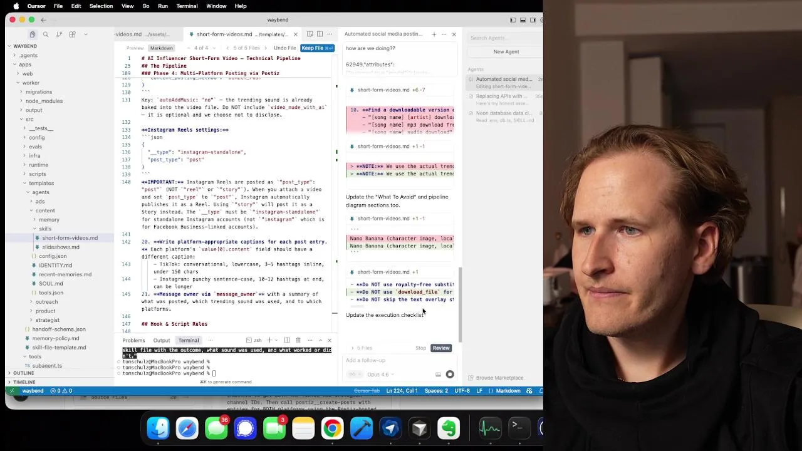Click Ln 224, Col 1 status entry
The height and width of the screenshot is (451, 802).
coord(402,391)
